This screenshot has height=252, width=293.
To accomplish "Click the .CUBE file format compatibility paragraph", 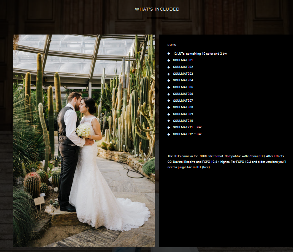I will (x=226, y=162).
